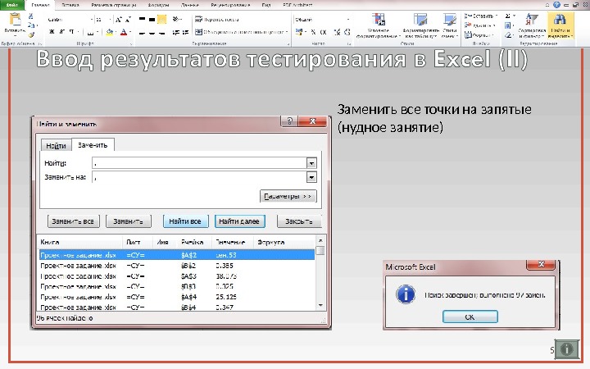Switch to the Формулы tab

coord(158,5)
